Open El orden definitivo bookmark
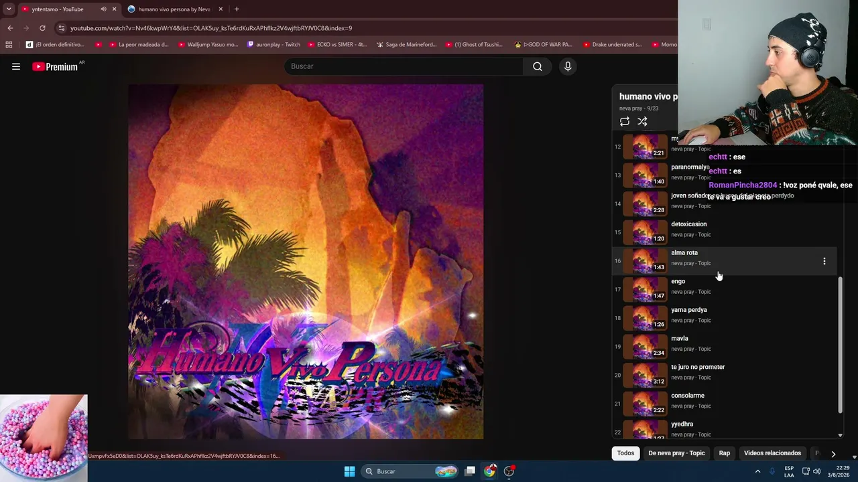 [x=55, y=45]
